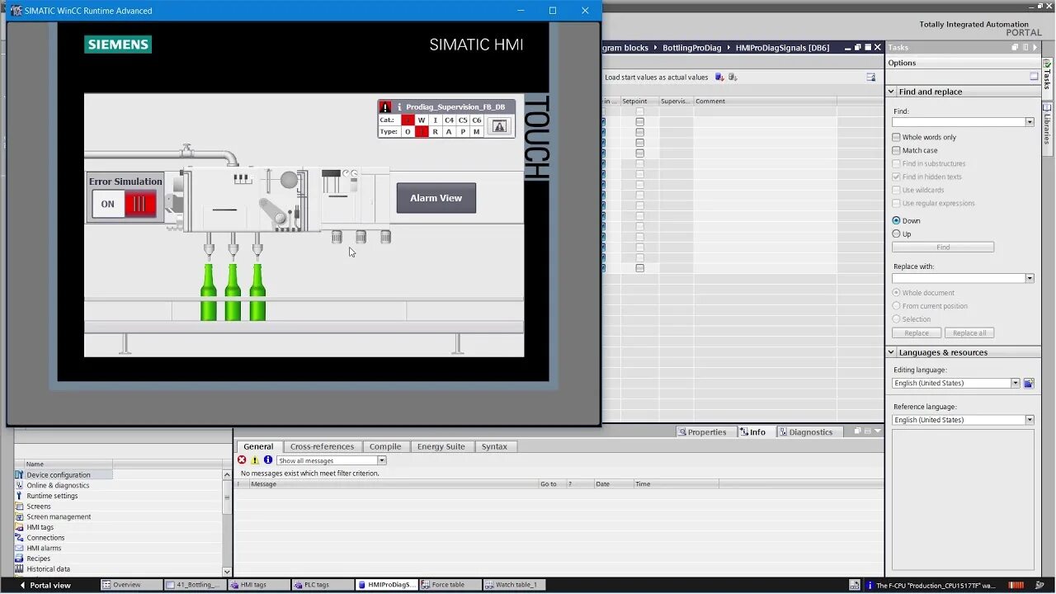Select Connections in the details tree

pyautogui.click(x=46, y=538)
